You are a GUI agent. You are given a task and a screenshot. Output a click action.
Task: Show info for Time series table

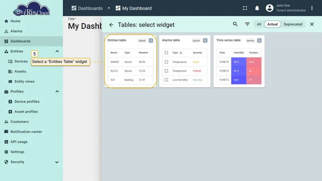(x=259, y=41)
